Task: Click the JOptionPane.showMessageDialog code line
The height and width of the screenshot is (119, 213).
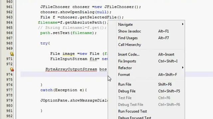Action: tap(74, 100)
